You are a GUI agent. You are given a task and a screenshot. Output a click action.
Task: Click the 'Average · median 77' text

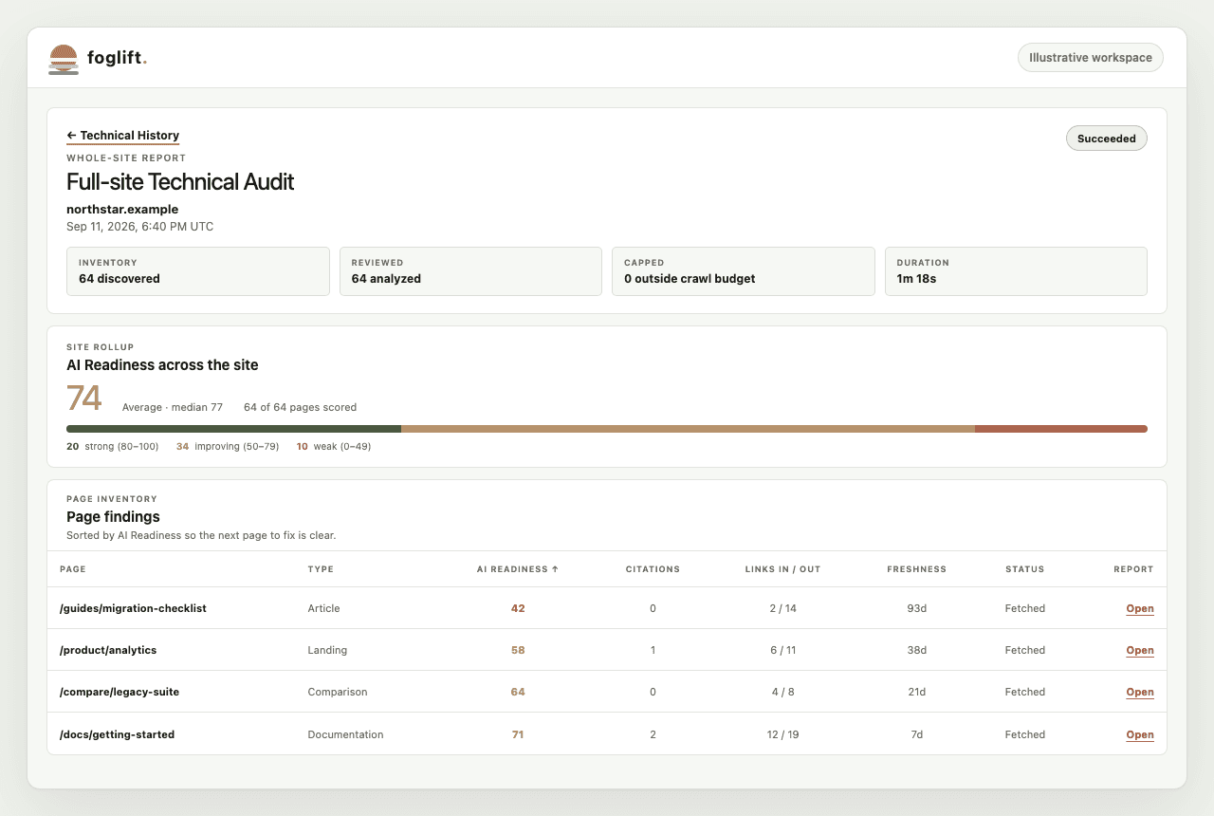tap(173, 407)
